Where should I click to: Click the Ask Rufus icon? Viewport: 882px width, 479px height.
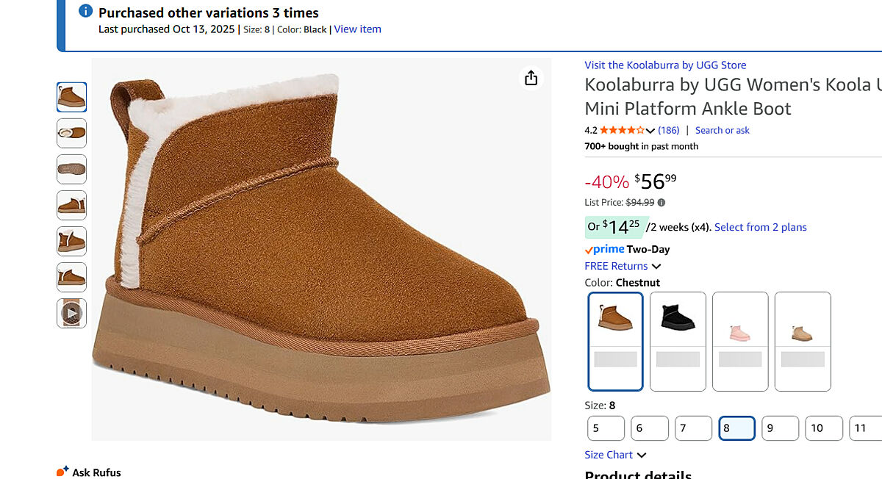62,472
